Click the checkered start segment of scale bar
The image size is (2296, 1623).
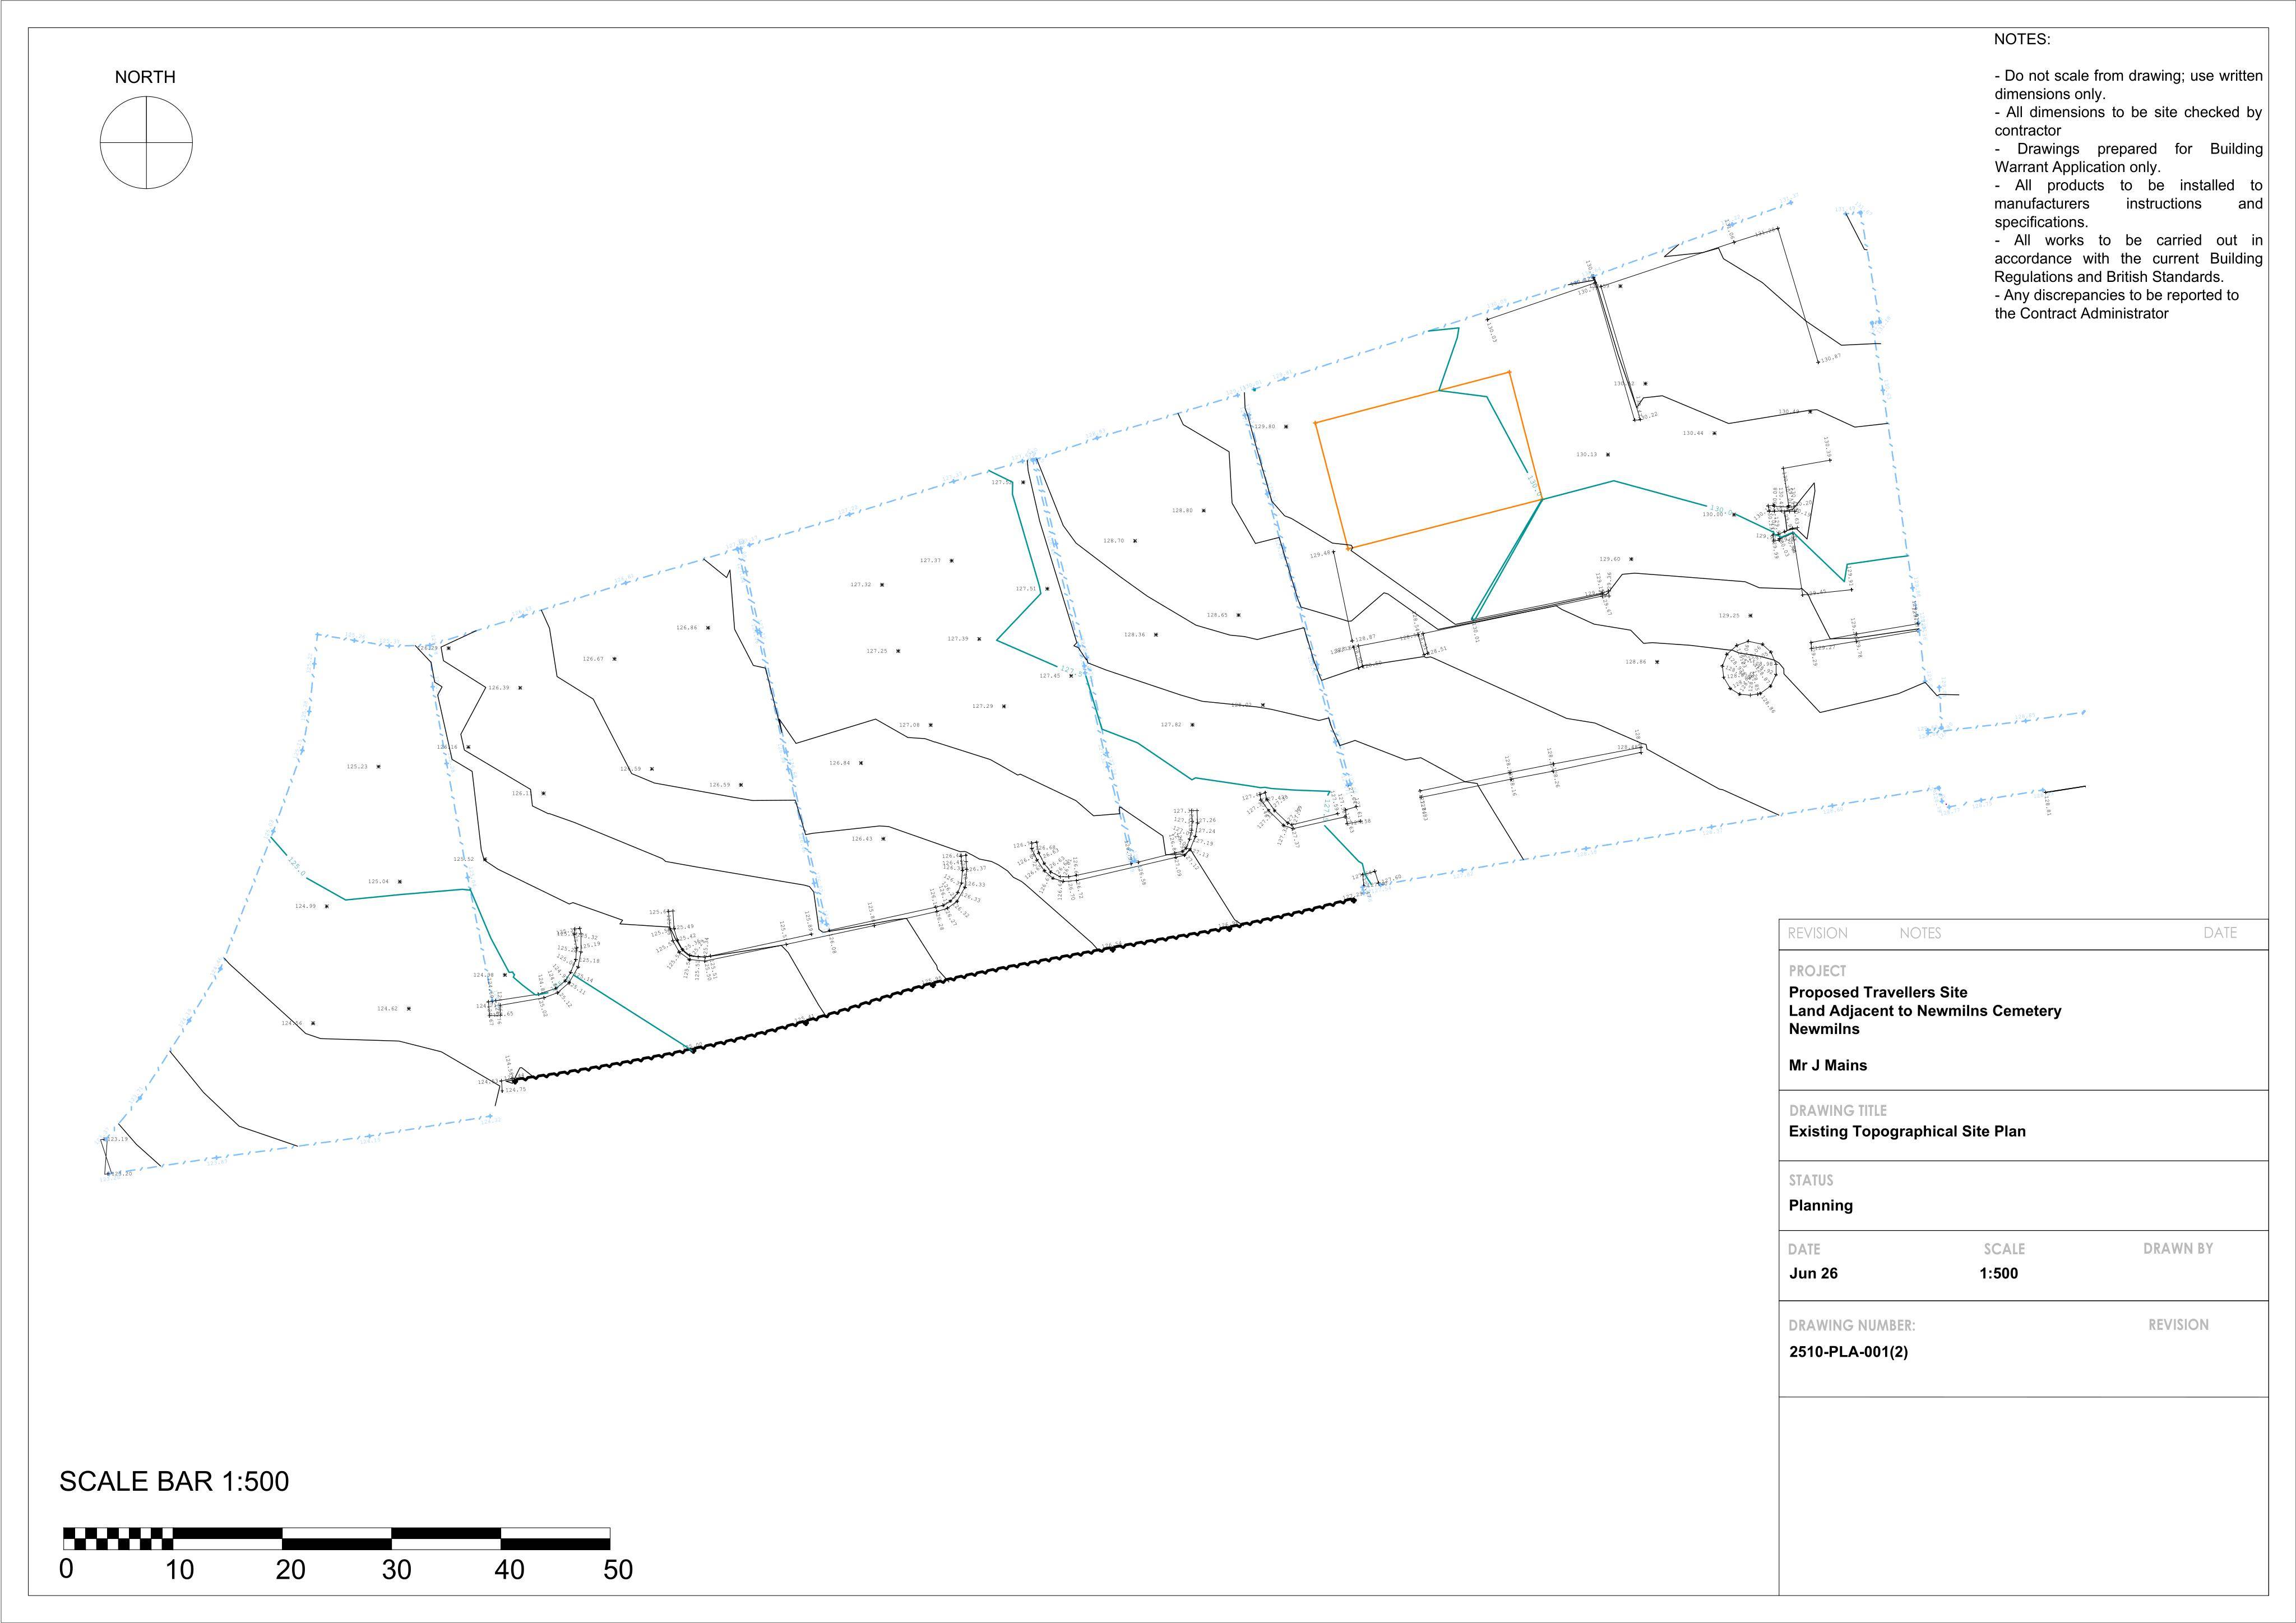pyautogui.click(x=118, y=1538)
